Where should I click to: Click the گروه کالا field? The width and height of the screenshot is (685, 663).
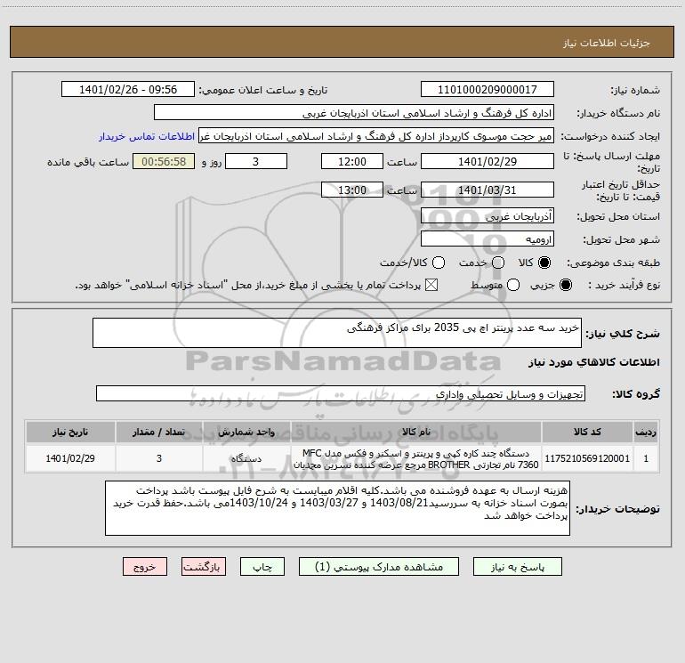[x=341, y=393]
